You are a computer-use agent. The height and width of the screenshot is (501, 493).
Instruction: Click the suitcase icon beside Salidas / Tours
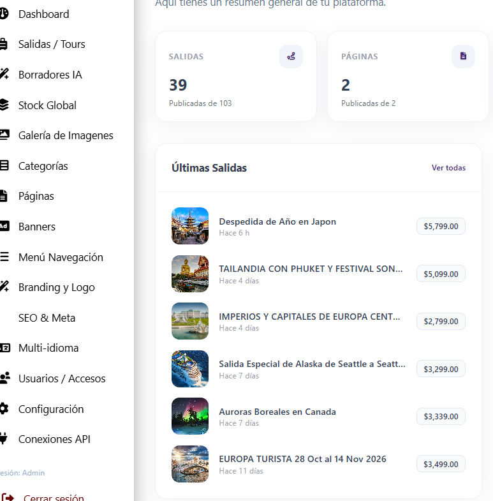click(x=4, y=44)
